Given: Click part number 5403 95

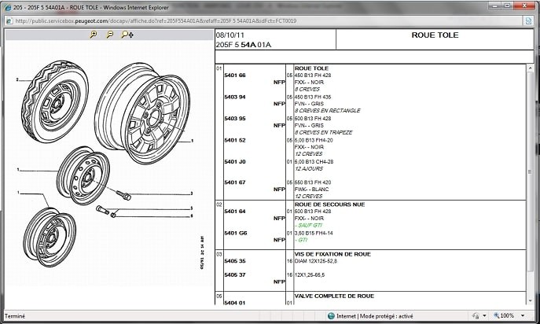Looking at the screenshot, I should [235, 118].
